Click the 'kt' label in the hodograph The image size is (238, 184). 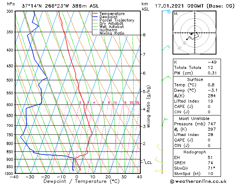pos(176,14)
